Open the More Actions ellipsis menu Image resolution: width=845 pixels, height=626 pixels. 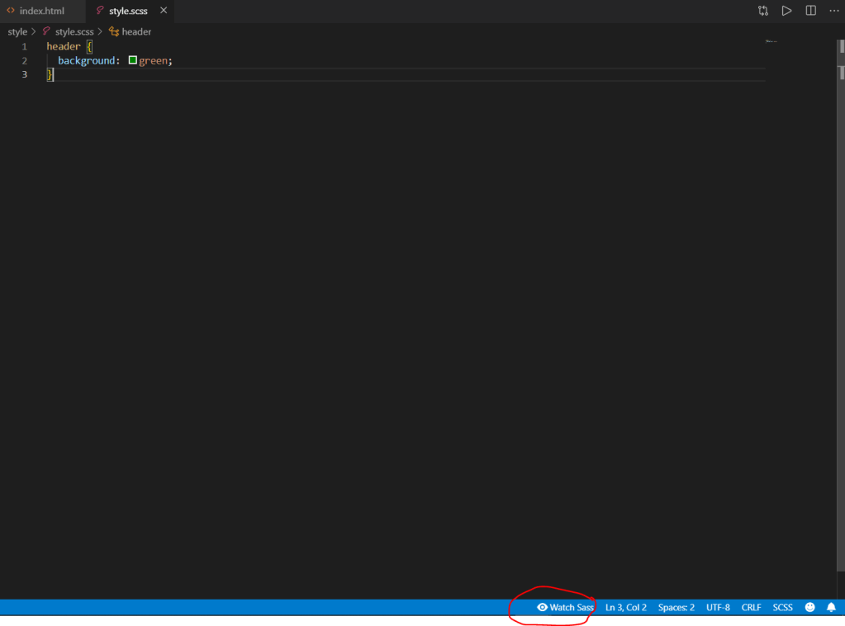[833, 11]
